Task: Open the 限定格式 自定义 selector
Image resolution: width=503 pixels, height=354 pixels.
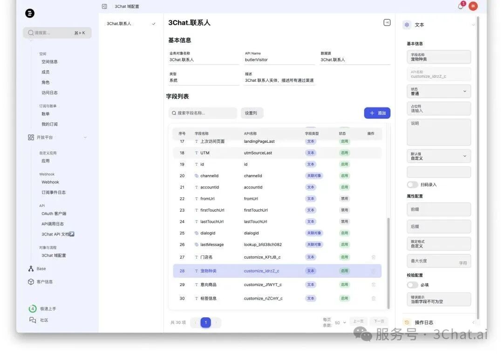Action: tap(439, 244)
